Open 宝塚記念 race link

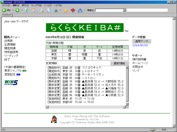click(x=10, y=74)
